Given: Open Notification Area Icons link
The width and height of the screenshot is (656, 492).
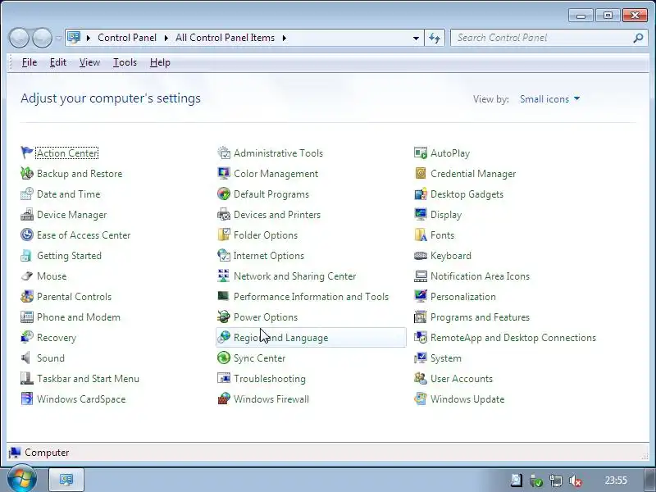Looking at the screenshot, I should 480,276.
